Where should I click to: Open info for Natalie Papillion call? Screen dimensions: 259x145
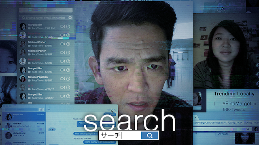click(x=68, y=79)
